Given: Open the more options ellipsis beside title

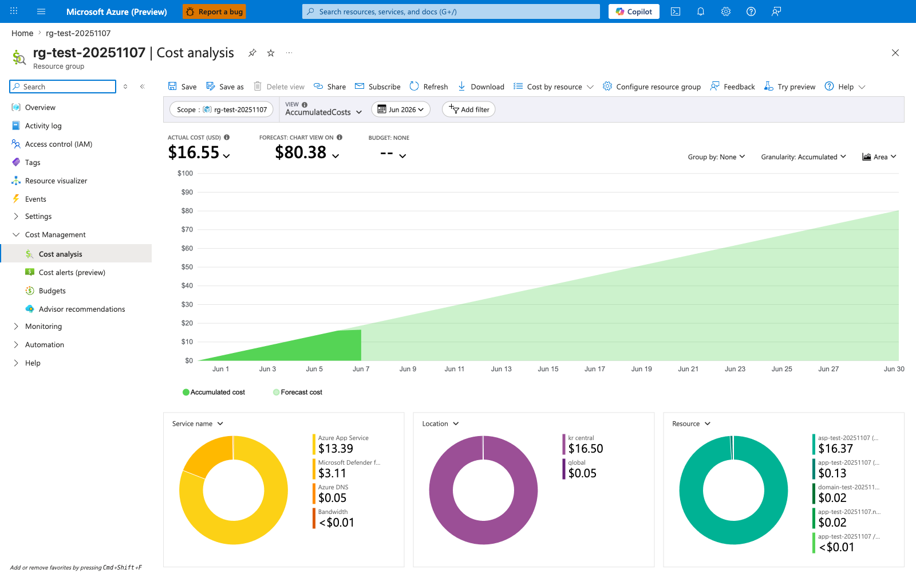Looking at the screenshot, I should [289, 53].
